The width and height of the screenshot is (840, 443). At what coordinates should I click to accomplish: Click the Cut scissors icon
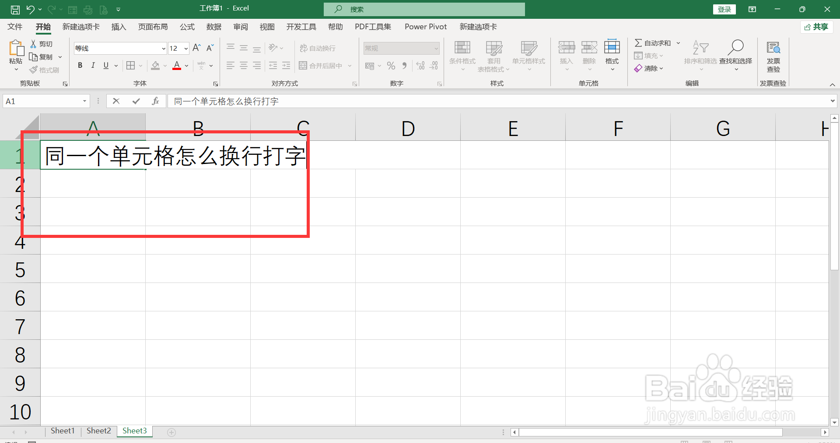point(33,44)
